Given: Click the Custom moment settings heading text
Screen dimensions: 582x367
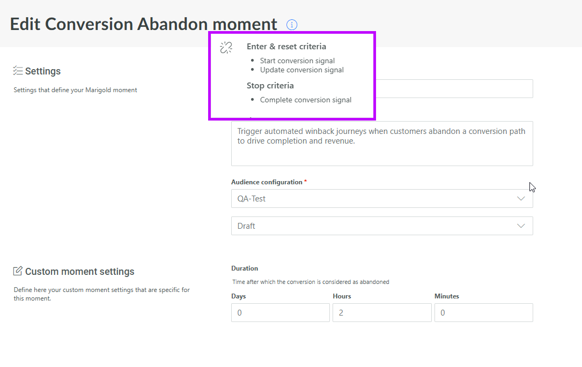Looking at the screenshot, I should (79, 272).
